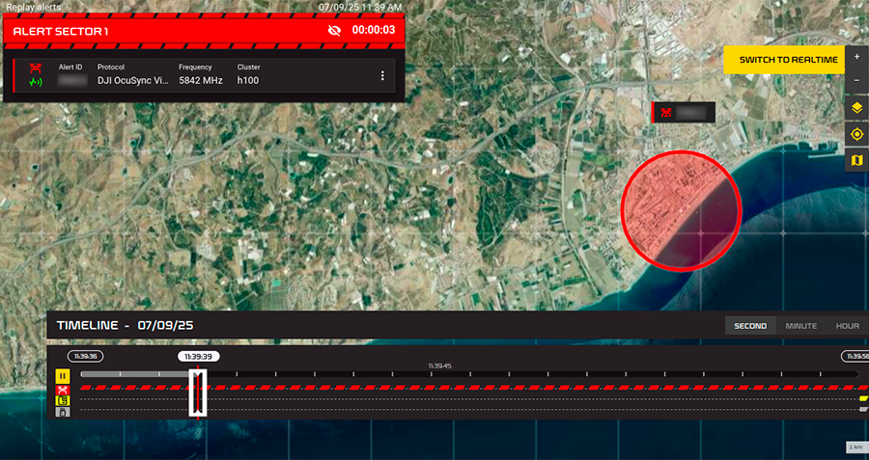Pause the timeline replay

tap(62, 375)
